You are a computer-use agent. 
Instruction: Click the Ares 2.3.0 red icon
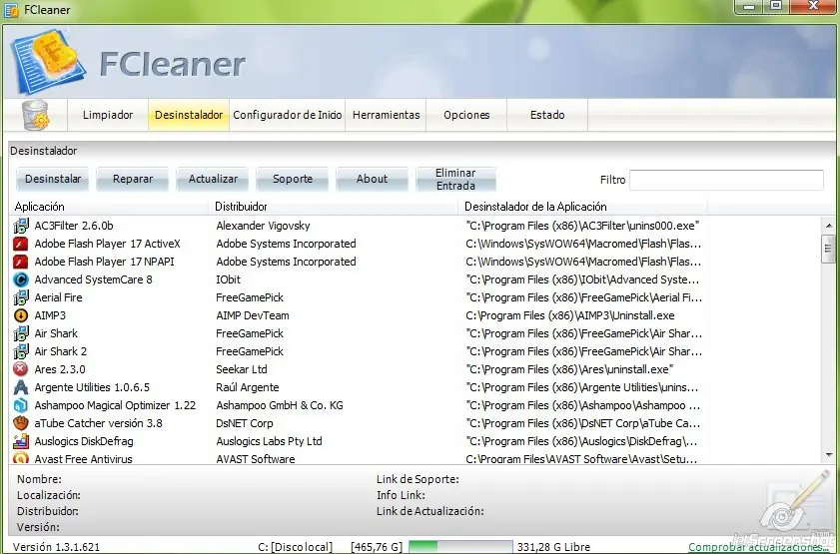(21, 369)
